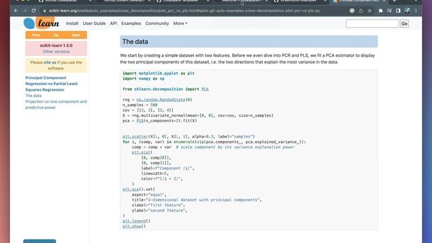Go to the Next example
This screenshot has height=243, width=432.
point(76,35)
